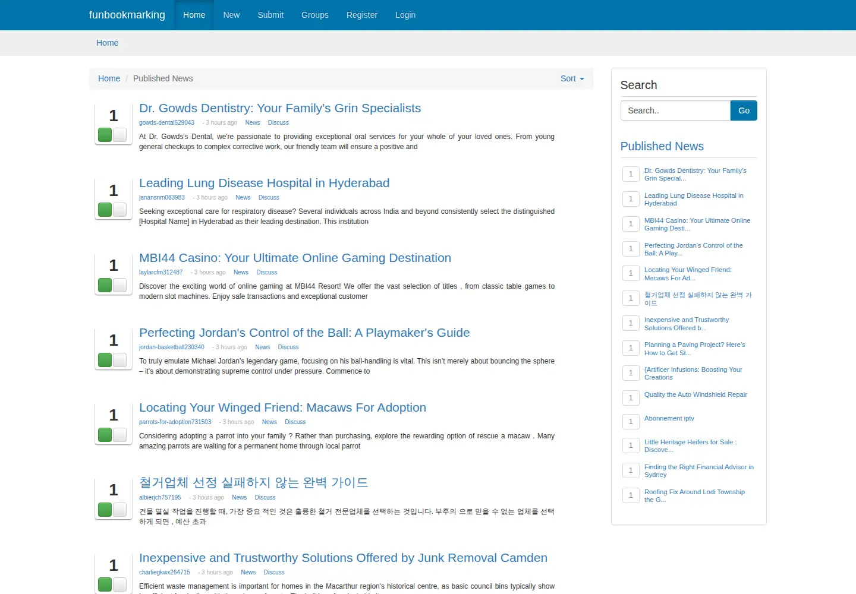Open the Sort dropdown
Screen dimensions: 856x594
click(572, 78)
